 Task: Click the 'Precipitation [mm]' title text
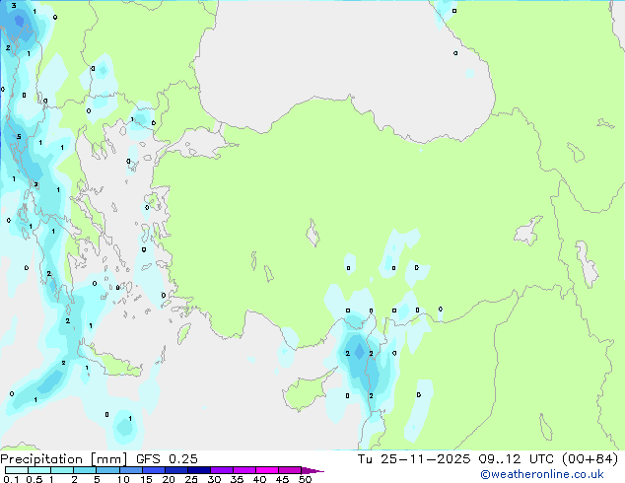click(x=64, y=459)
